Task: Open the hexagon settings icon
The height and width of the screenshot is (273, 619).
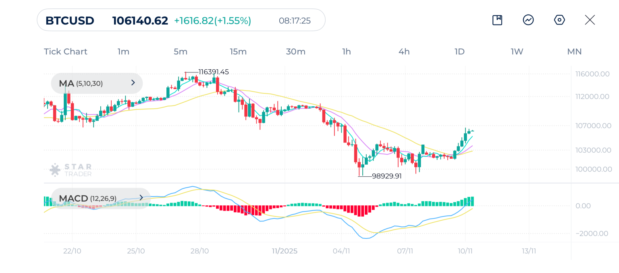Action: click(x=559, y=20)
